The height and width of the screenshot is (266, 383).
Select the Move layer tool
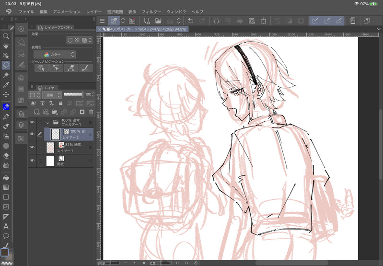pos(6,94)
